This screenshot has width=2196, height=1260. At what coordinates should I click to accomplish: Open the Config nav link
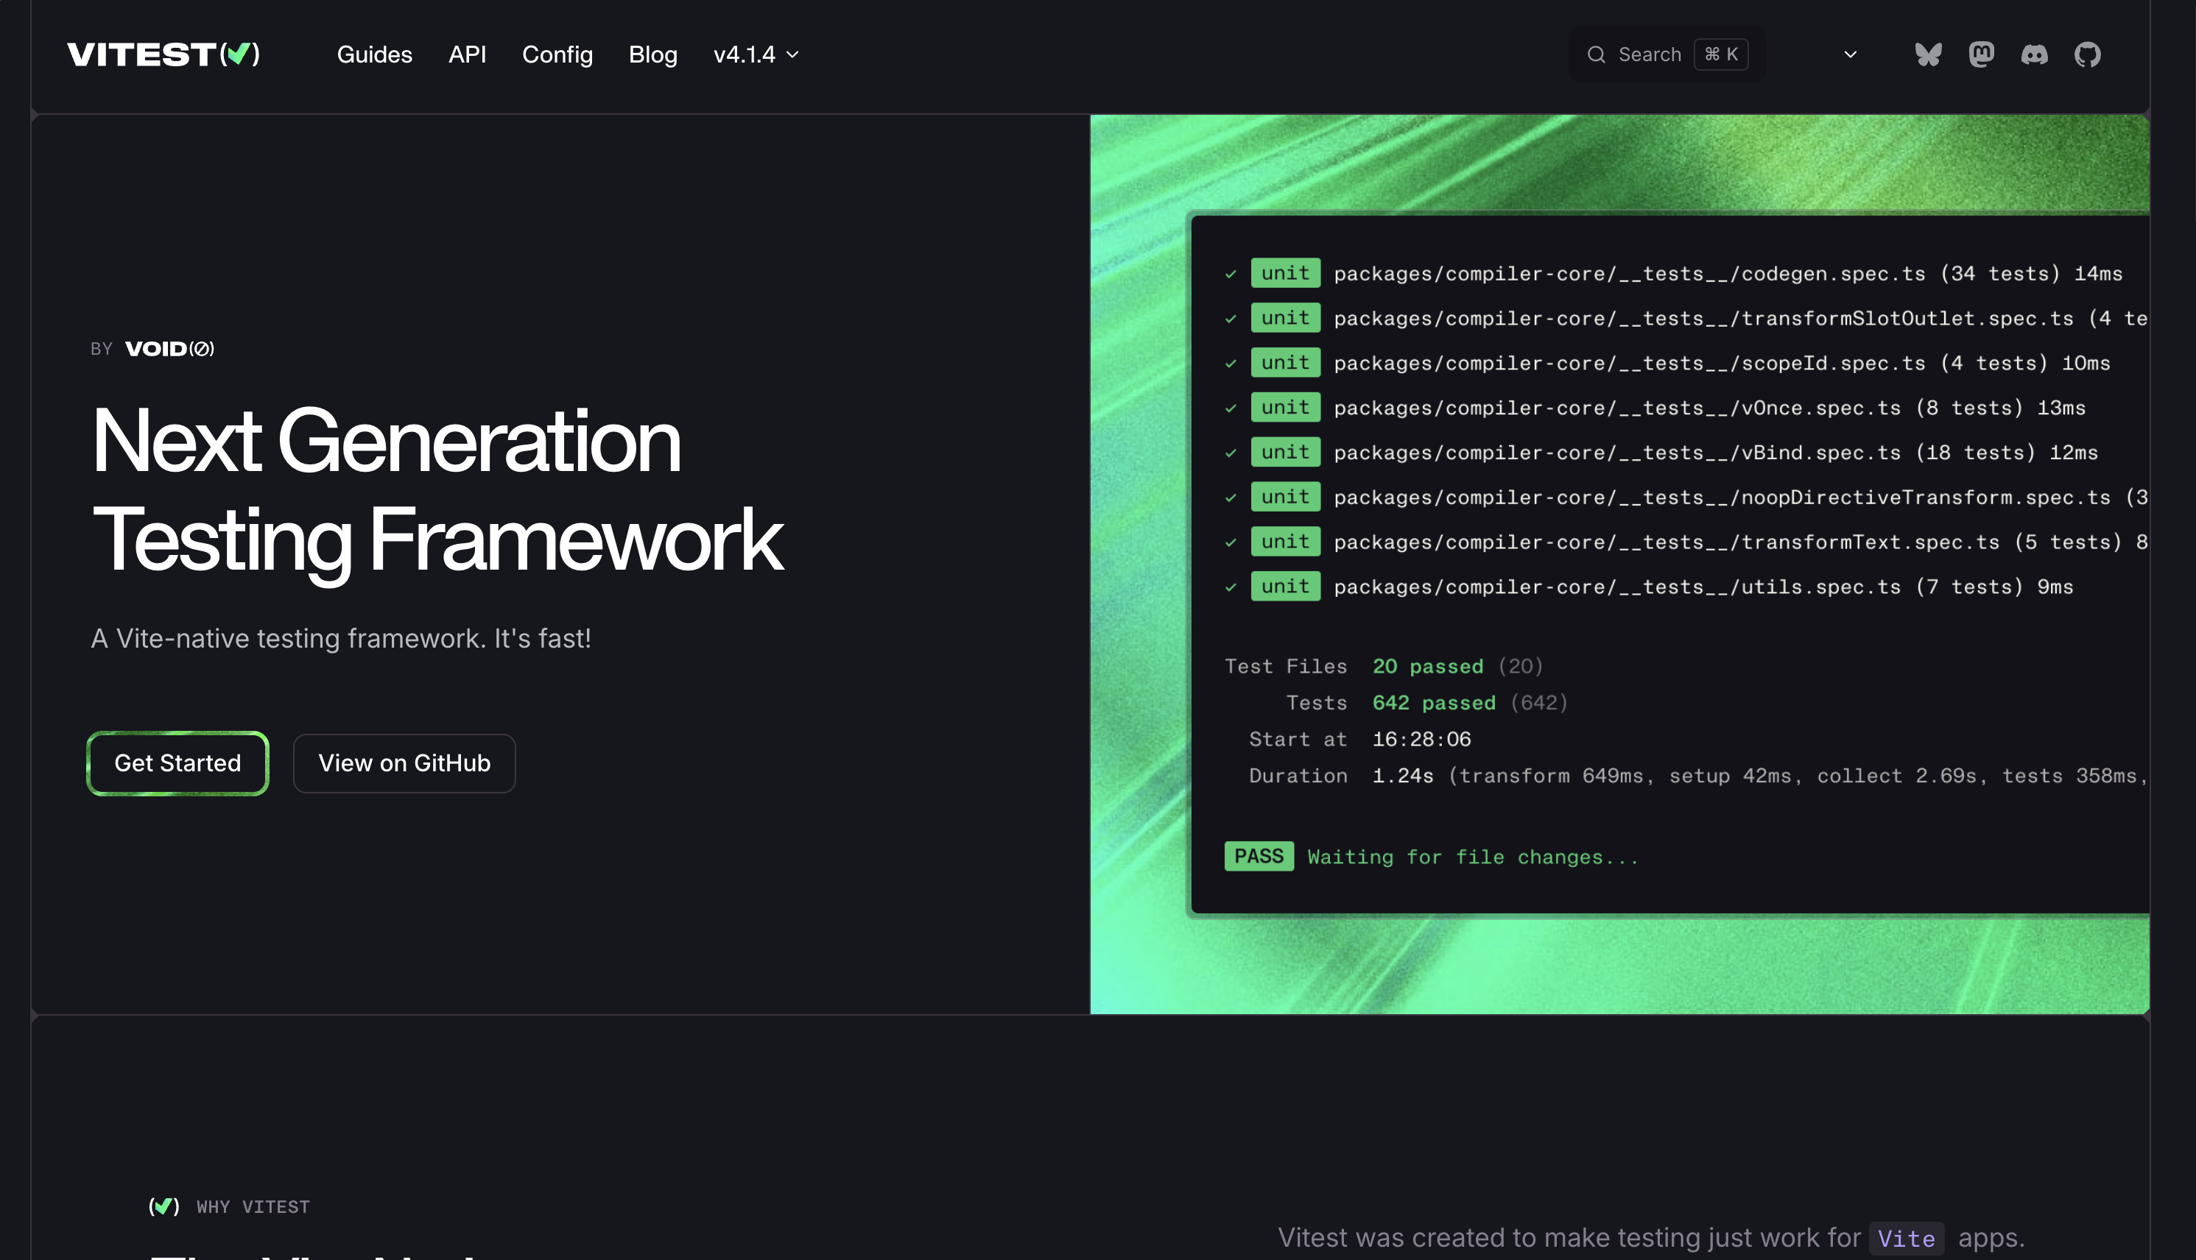(x=557, y=54)
